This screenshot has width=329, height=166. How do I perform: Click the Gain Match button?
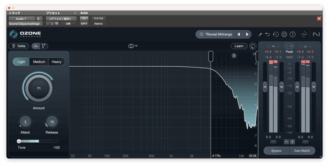click(x=302, y=151)
